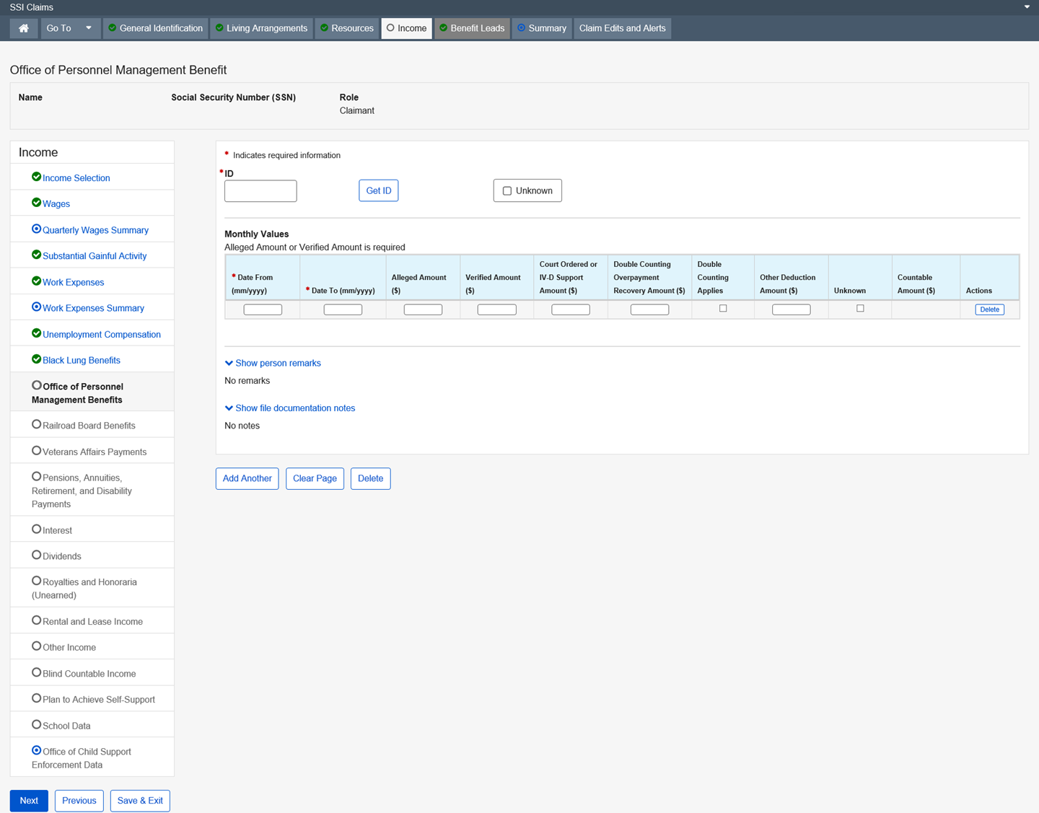
Task: Click the Add Another button
Action: tap(247, 478)
